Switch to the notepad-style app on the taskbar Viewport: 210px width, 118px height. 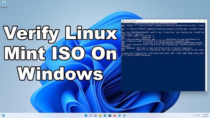click(x=119, y=115)
